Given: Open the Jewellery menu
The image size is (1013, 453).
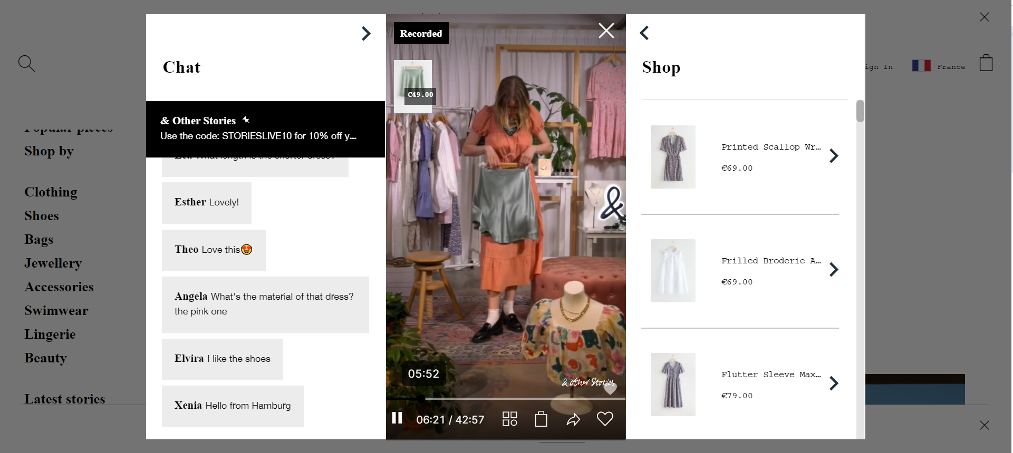Looking at the screenshot, I should pyautogui.click(x=53, y=263).
